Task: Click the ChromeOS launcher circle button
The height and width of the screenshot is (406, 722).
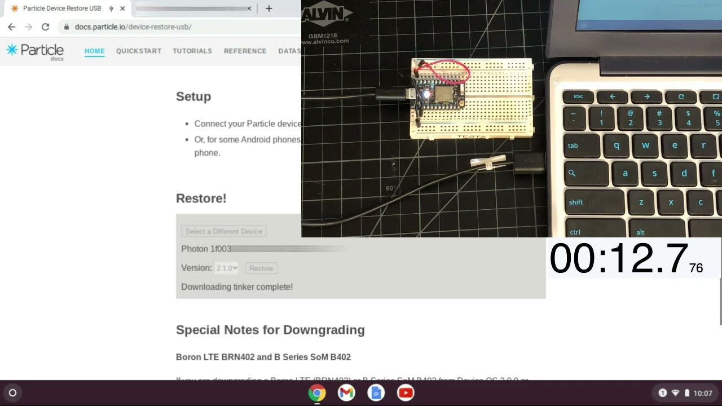Action: pos(13,393)
